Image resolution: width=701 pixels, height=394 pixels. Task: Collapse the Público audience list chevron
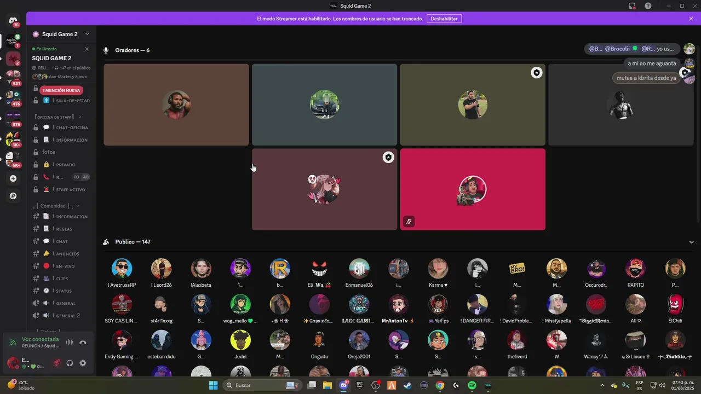point(691,242)
